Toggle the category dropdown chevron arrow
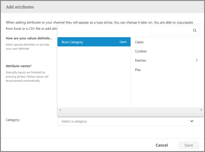205x152 pixels. point(192,121)
